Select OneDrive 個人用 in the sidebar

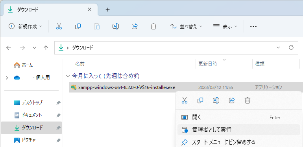coord(31,78)
